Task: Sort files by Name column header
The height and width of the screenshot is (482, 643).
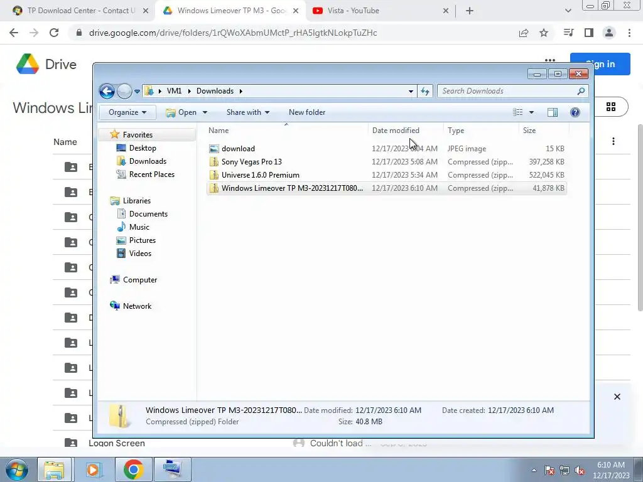Action: click(x=219, y=131)
